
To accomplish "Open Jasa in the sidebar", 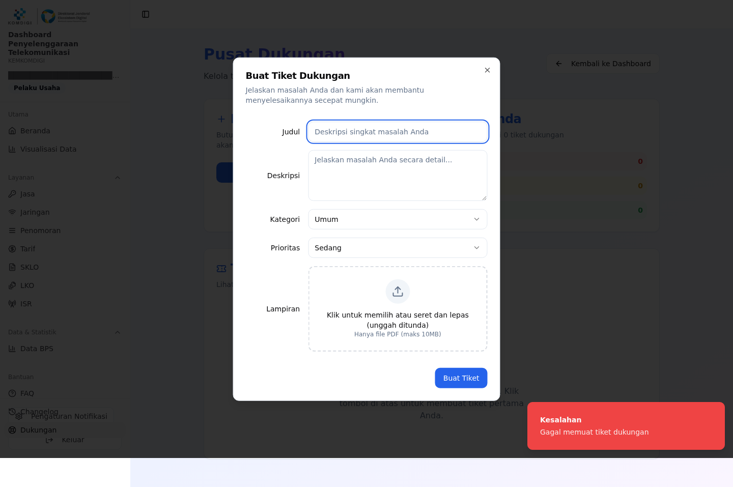I will point(65,194).
